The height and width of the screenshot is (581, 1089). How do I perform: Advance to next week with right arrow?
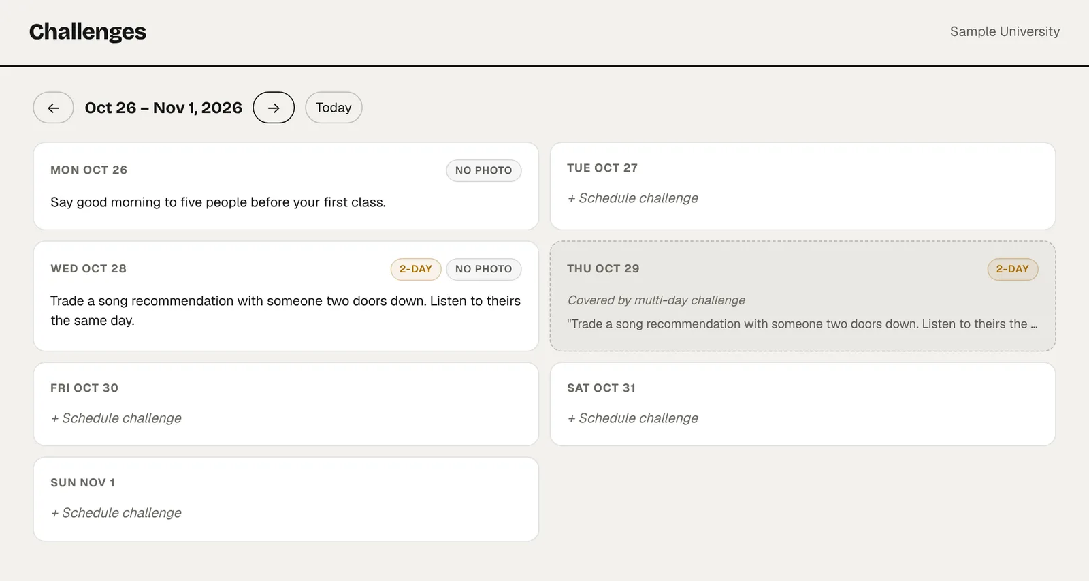click(x=274, y=108)
